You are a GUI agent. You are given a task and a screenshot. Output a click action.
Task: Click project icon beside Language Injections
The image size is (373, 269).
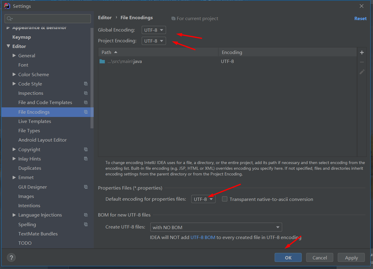(86, 215)
